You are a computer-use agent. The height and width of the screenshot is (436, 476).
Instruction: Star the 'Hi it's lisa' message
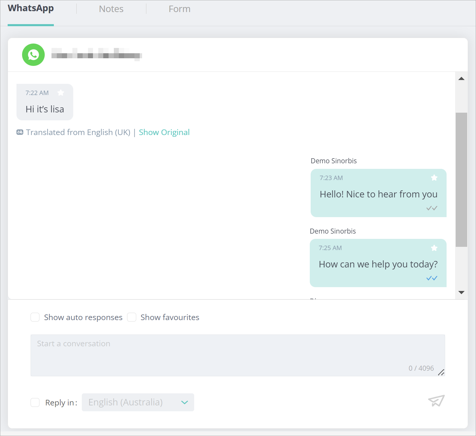point(61,93)
